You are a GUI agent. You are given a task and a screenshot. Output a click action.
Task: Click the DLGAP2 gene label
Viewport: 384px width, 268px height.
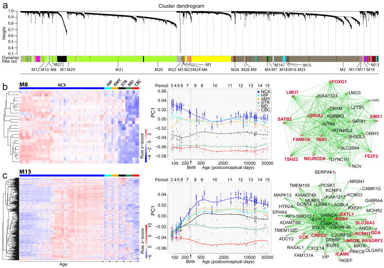click(x=374, y=251)
